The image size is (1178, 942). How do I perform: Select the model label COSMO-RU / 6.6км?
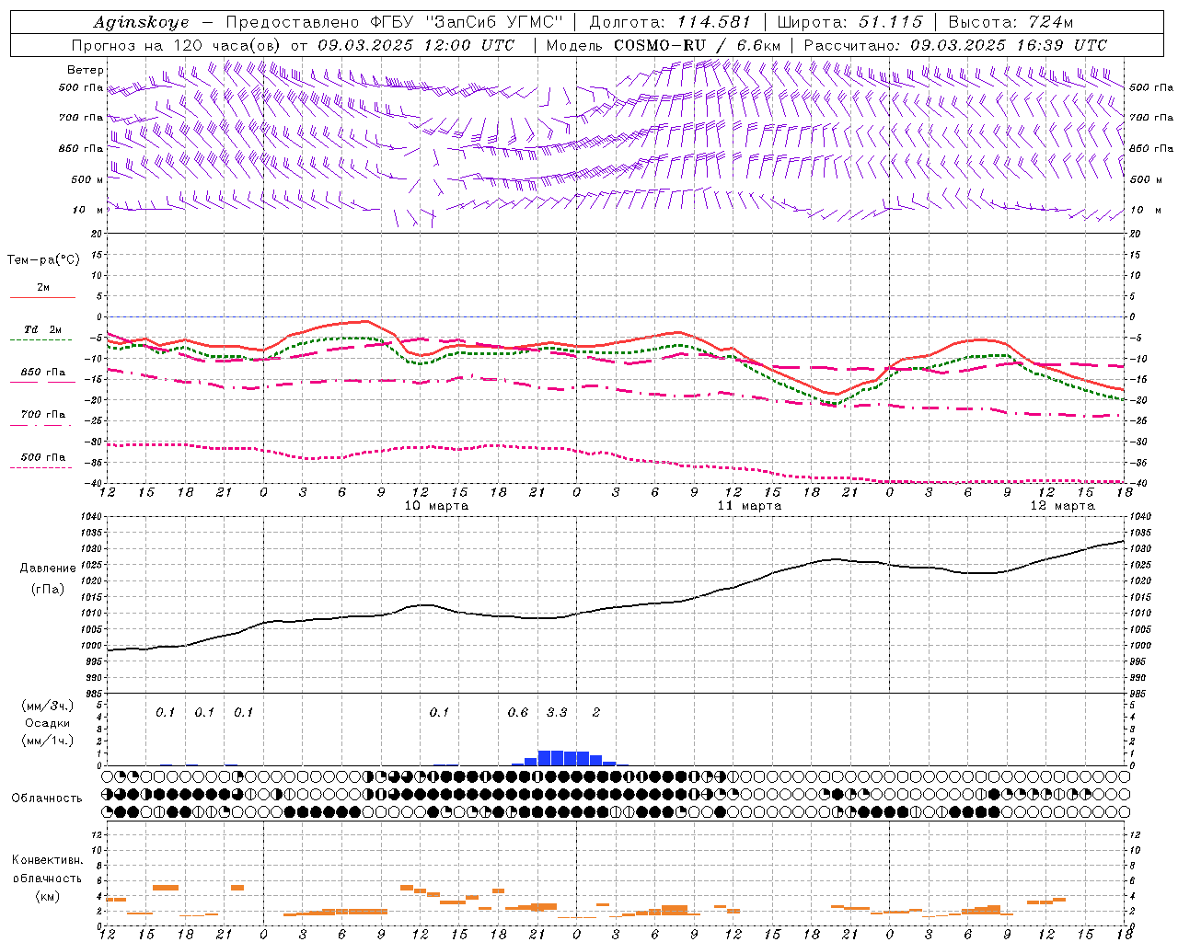[x=698, y=45]
